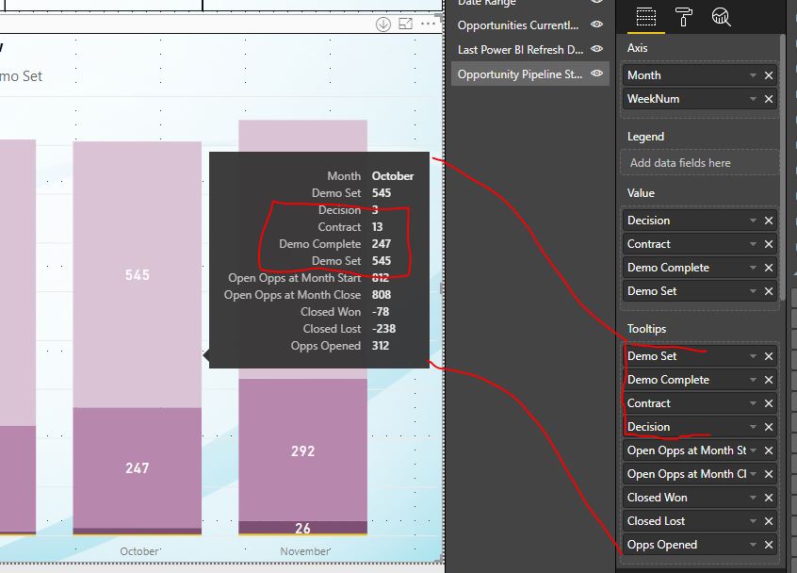This screenshot has width=797, height=573.
Task: Remove Demo Set from Value well
Action: pos(769,291)
